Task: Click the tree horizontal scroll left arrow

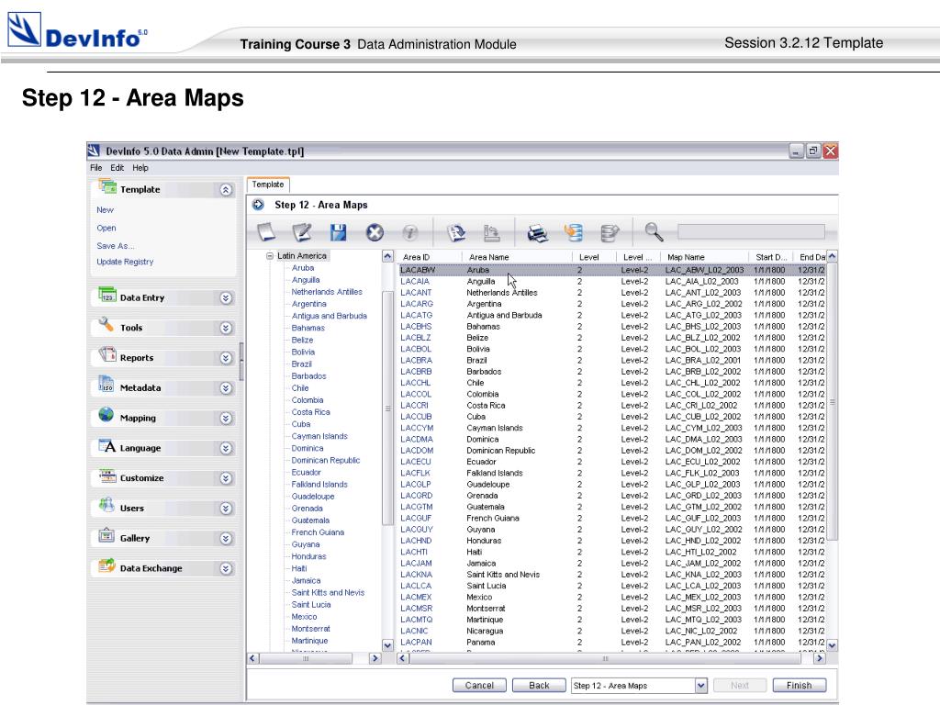Action: click(252, 658)
